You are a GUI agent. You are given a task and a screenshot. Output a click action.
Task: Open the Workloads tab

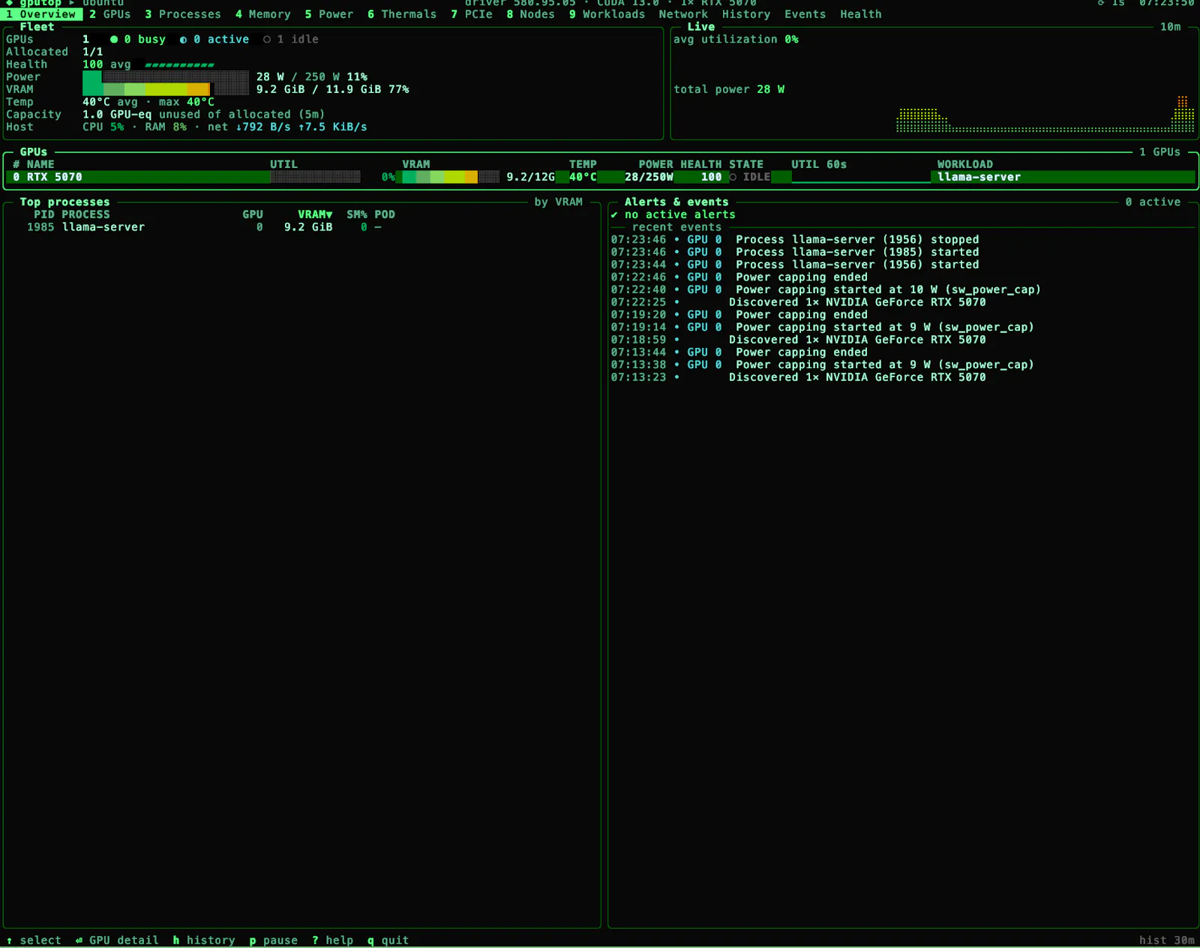click(607, 14)
